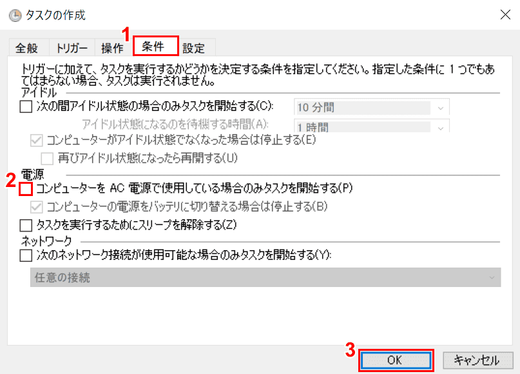Close the タスクの作成 dialog
The image size is (520, 374).
click(505, 15)
